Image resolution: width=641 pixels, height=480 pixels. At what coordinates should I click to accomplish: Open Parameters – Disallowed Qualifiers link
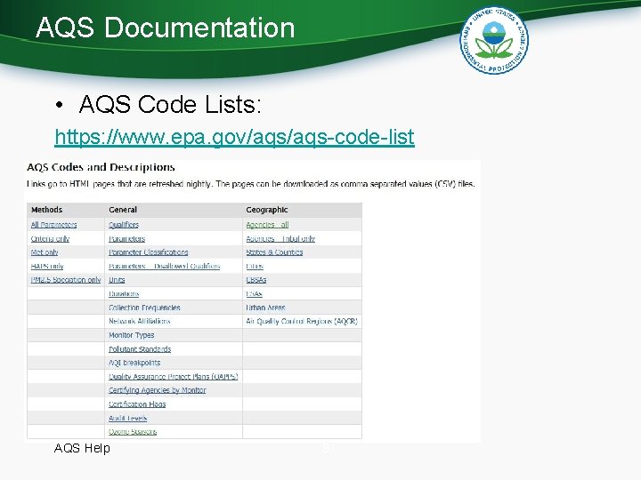point(165,266)
